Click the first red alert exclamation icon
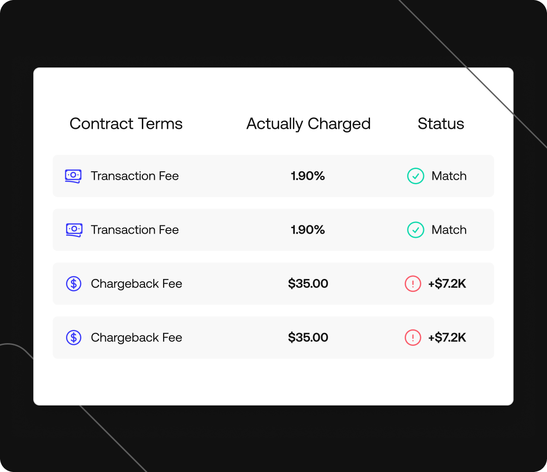 [413, 284]
